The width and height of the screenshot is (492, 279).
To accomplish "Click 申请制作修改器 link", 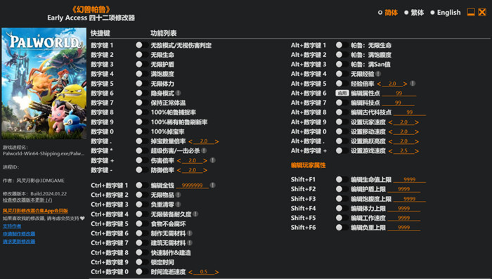I will 19,234.
